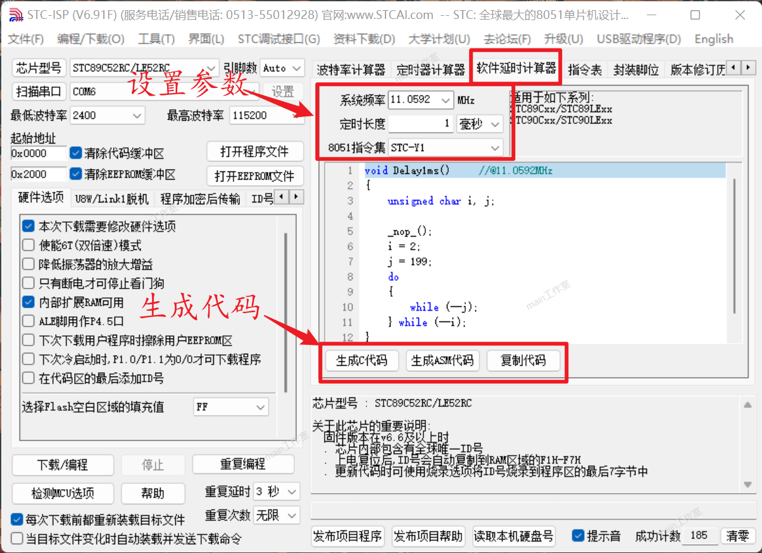The height and width of the screenshot is (553, 762).
Task: Open 工具(T) menu
Action: coord(156,39)
